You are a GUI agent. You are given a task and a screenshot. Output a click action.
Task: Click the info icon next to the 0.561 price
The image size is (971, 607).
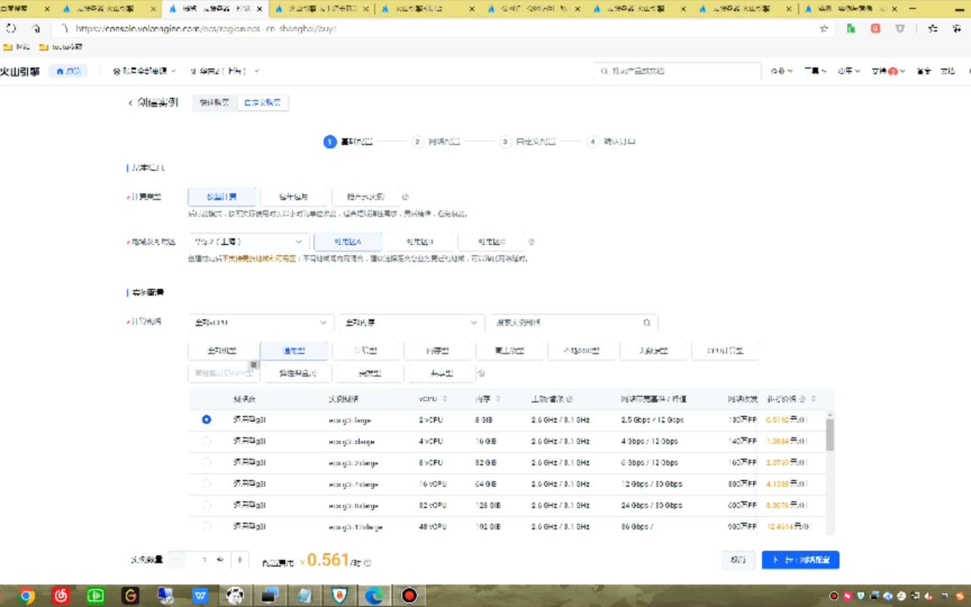point(367,563)
